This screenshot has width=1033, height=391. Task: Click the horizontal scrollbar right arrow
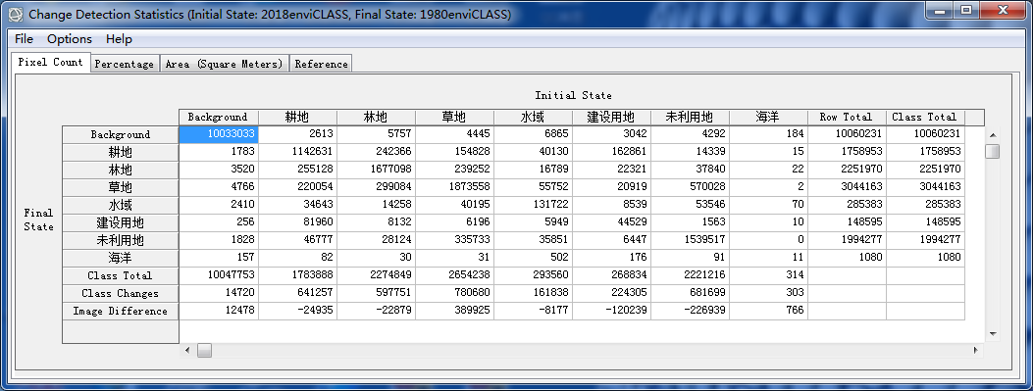(976, 350)
